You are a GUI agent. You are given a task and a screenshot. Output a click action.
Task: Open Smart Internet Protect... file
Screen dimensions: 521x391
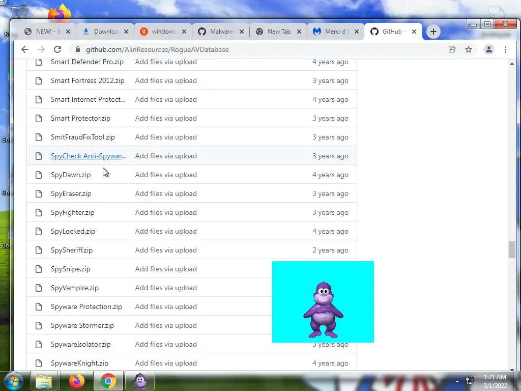(89, 99)
